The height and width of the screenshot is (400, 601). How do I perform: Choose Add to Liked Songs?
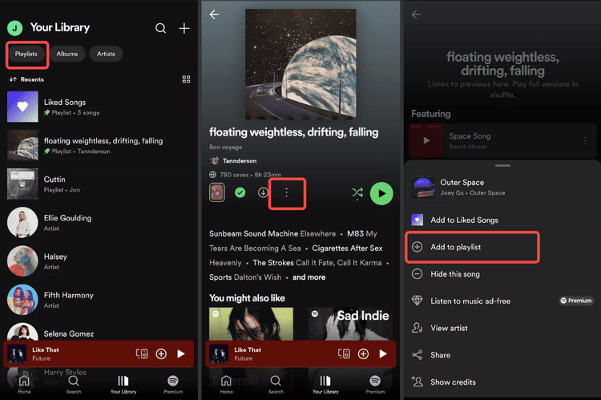tap(502, 220)
